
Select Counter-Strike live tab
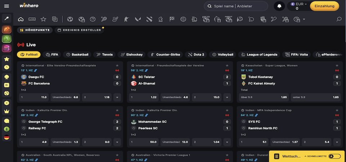point(165,54)
